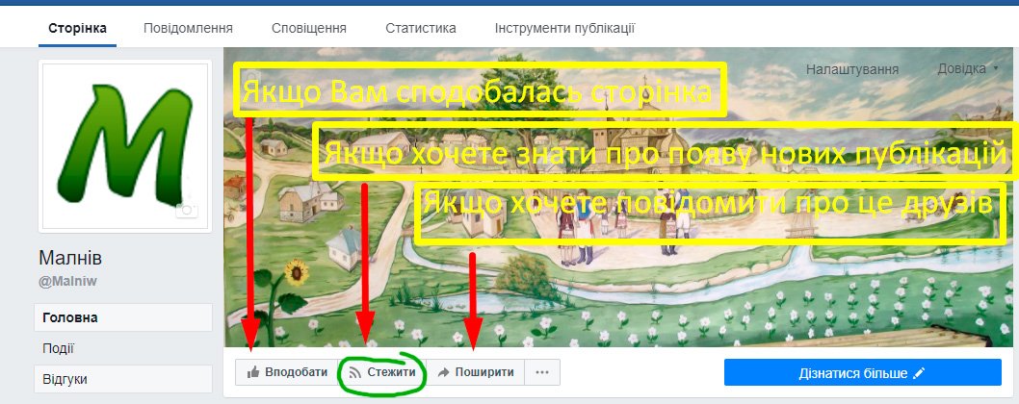Select Відгуки in the sidebar
1019x404 pixels.
coord(123,379)
